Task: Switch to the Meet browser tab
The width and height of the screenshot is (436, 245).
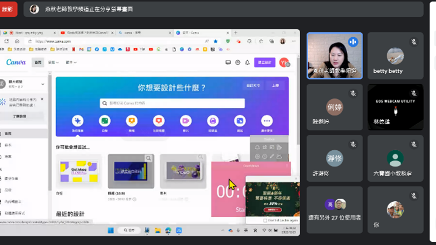Action: [29, 33]
